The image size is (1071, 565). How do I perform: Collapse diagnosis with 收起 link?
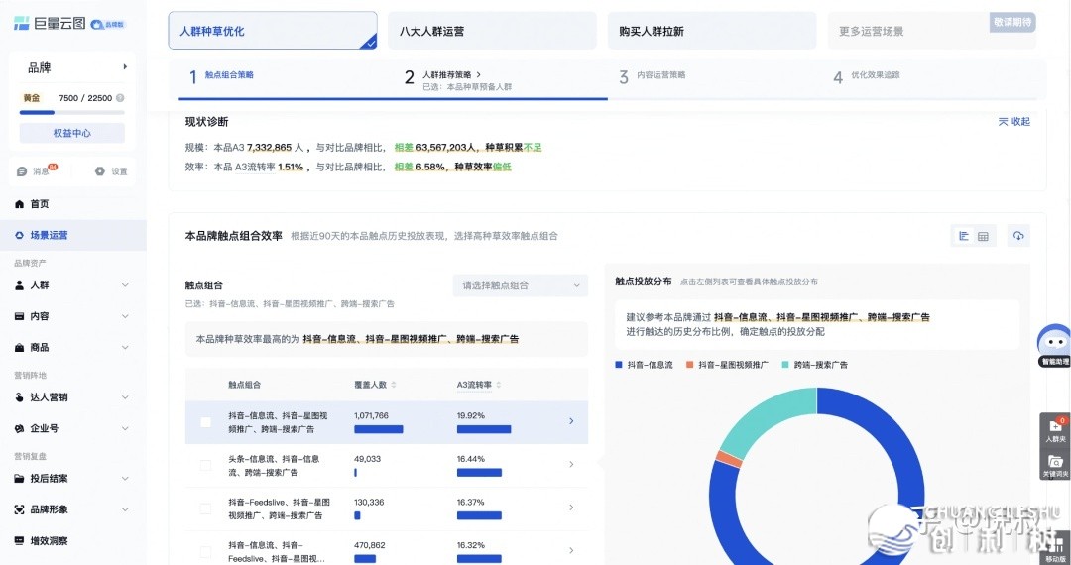coord(1014,122)
